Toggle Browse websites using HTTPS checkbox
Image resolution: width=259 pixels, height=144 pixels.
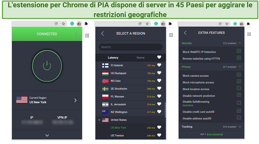point(239,58)
